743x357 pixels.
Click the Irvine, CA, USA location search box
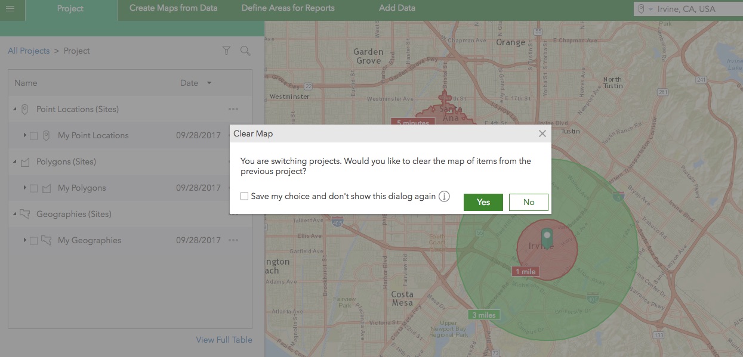(688, 9)
